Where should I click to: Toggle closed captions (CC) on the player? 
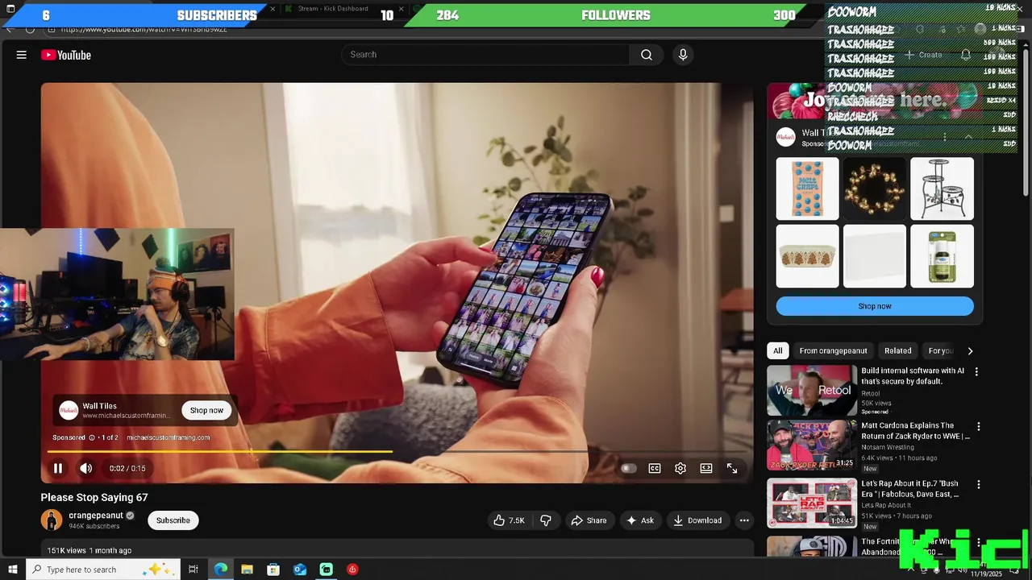pos(655,468)
